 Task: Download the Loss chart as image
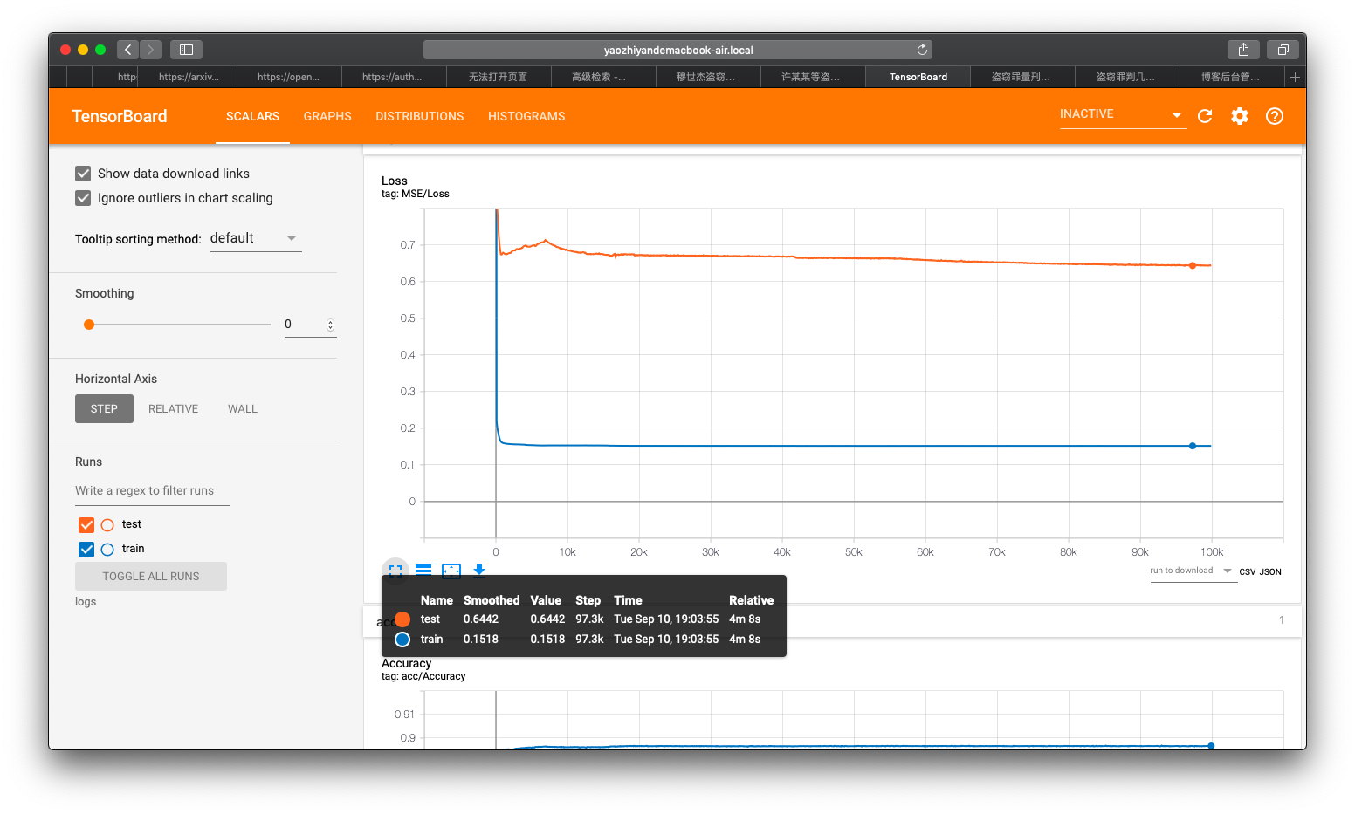coord(479,571)
